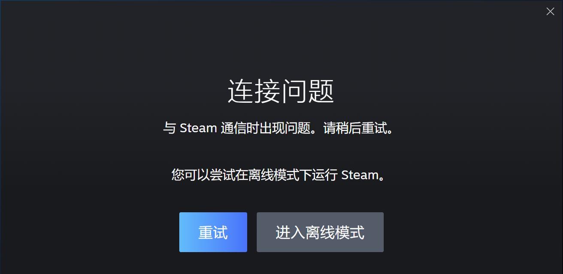Screen dimensions: 563x274
Task: Click the character 题 ending the heading
Action: tap(321, 91)
